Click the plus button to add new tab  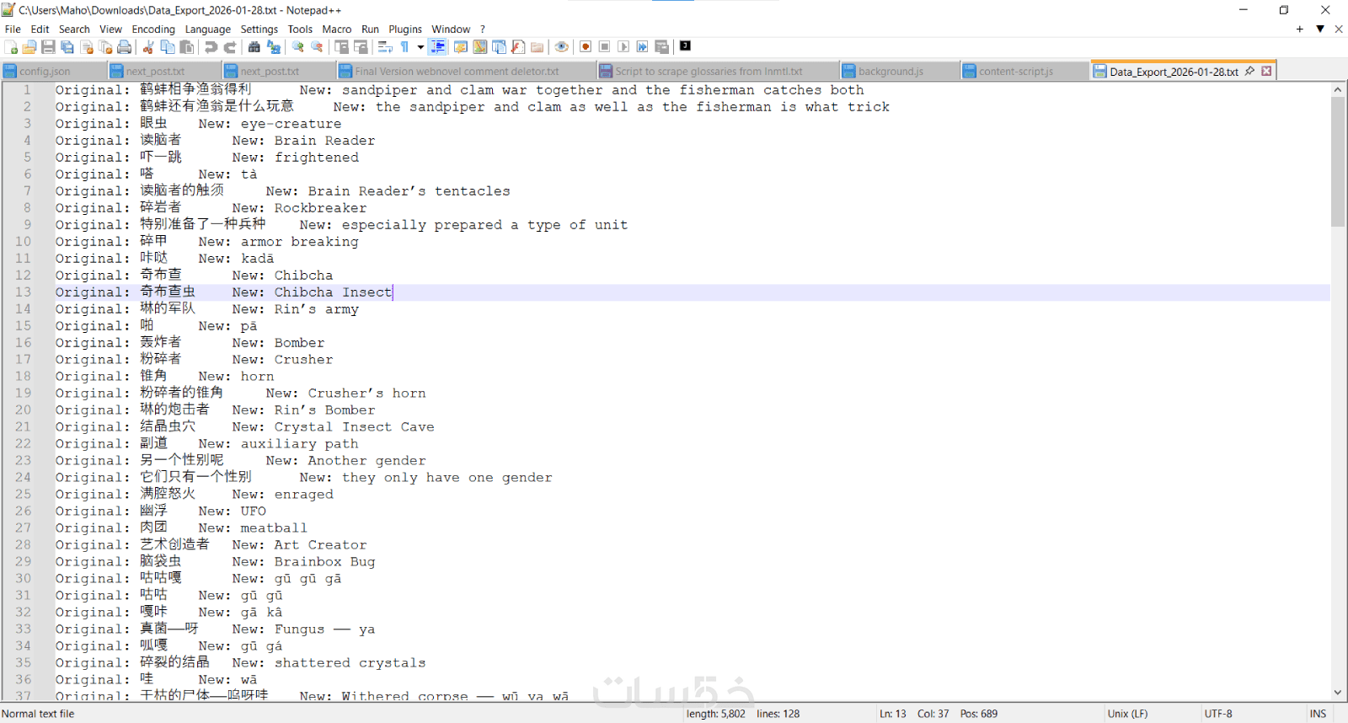coord(1300,29)
